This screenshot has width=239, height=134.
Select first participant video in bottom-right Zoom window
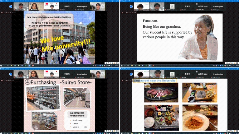[142, 74]
